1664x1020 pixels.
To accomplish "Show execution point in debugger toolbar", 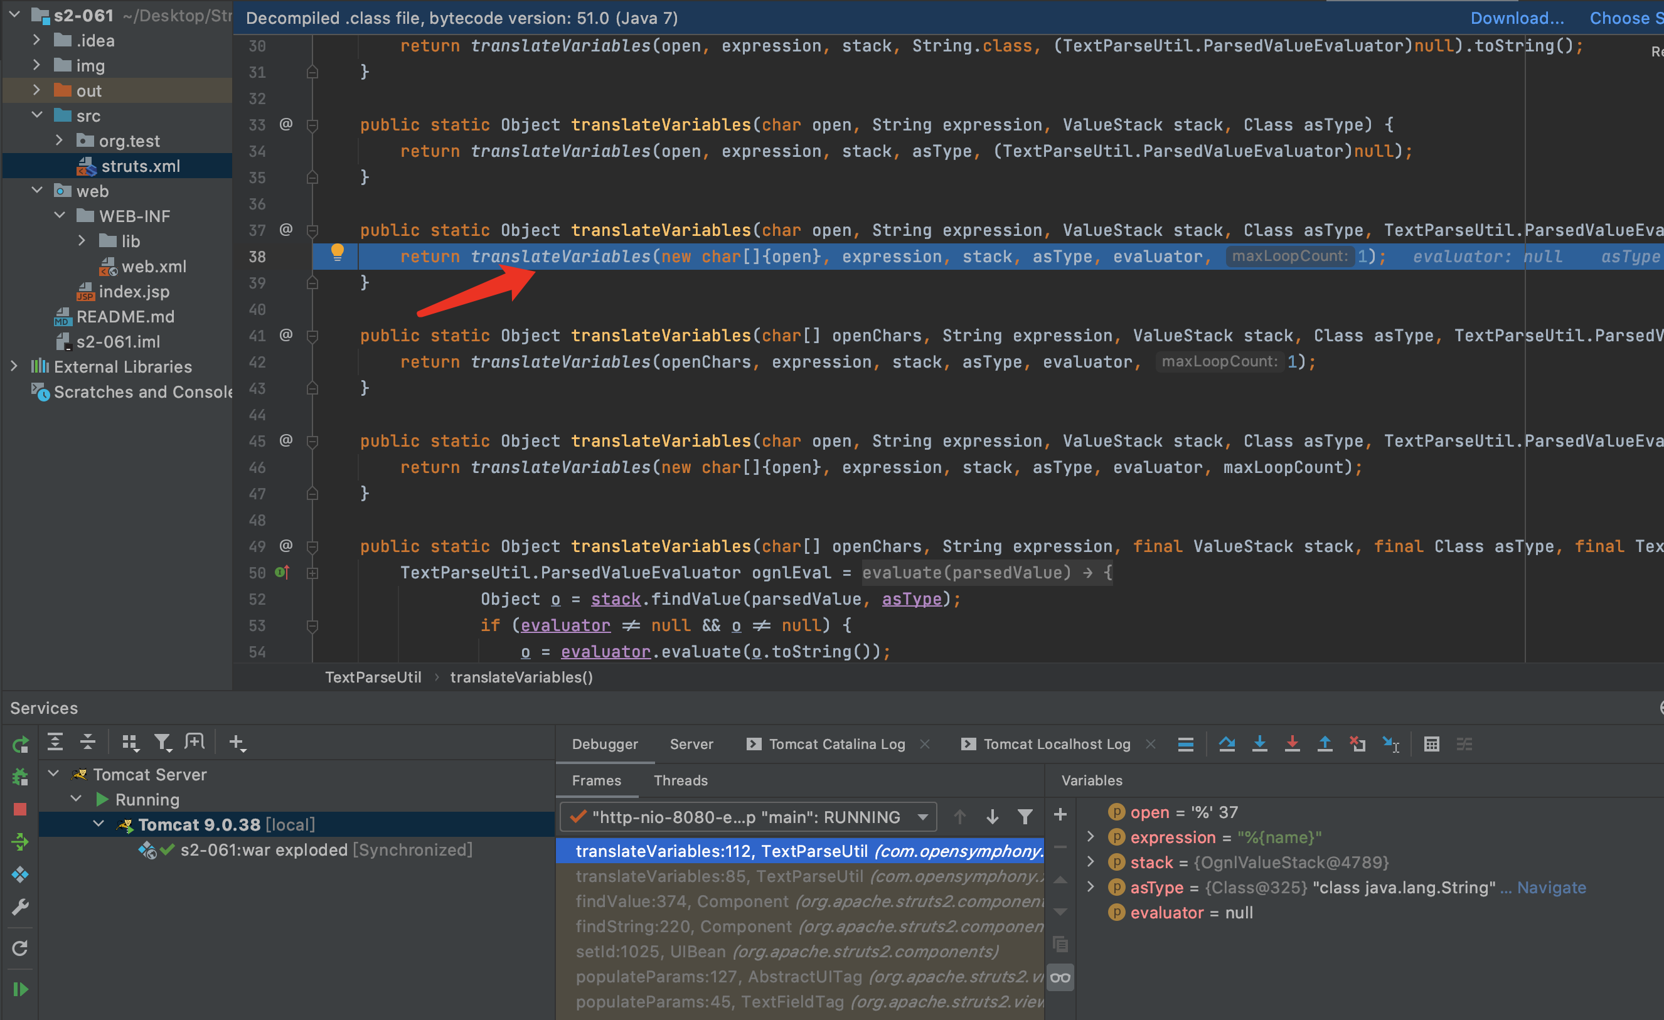I will (x=1185, y=744).
